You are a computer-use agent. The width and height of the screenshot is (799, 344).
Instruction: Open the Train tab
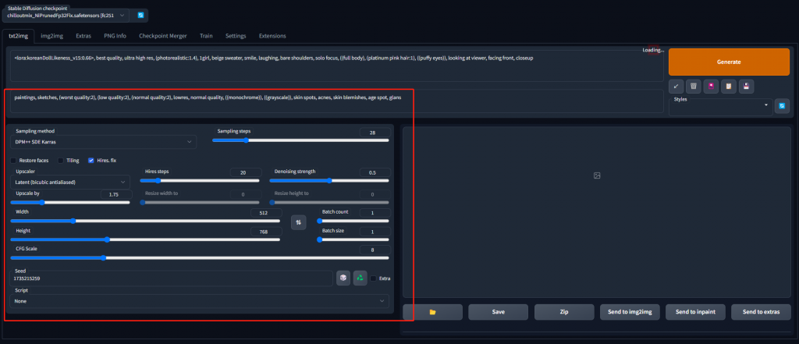pyautogui.click(x=206, y=36)
